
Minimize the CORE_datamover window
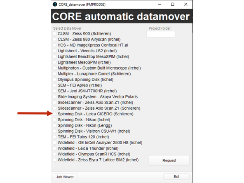160,5
